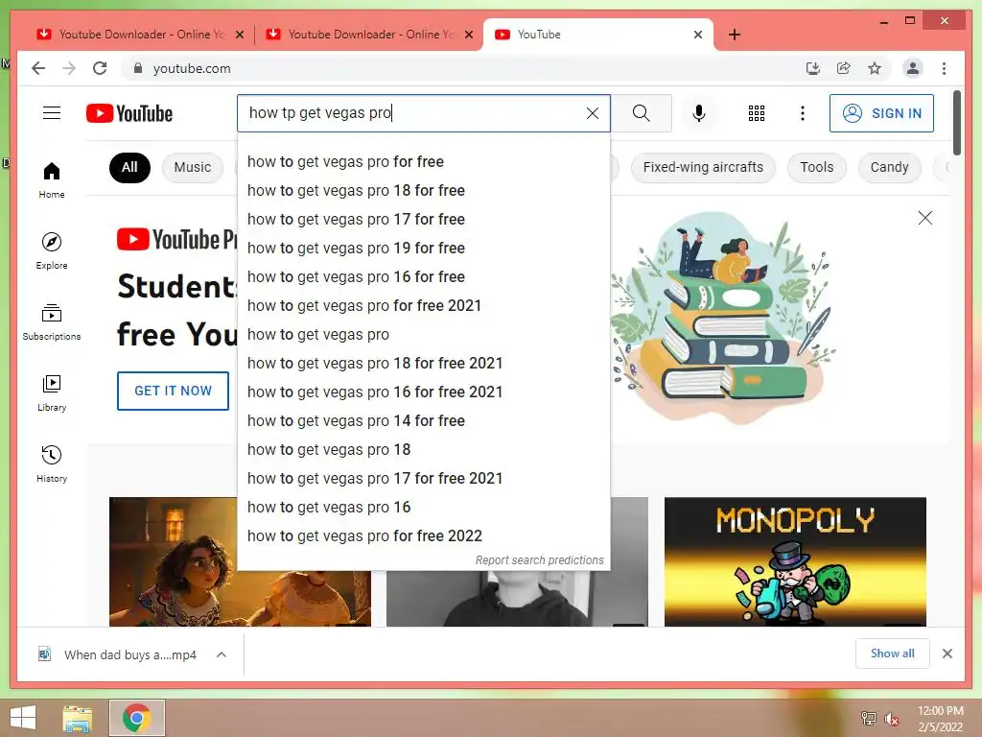
Task: Go forward in Chrome
Action: [x=69, y=68]
